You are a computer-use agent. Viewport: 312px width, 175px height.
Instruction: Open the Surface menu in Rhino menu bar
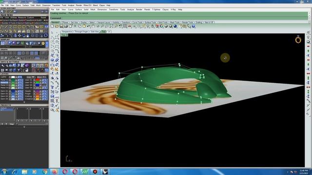(78, 10)
